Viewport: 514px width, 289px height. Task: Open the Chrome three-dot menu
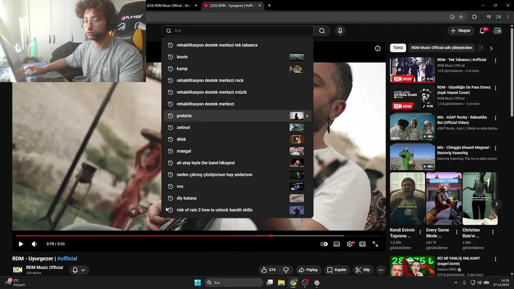click(x=508, y=17)
